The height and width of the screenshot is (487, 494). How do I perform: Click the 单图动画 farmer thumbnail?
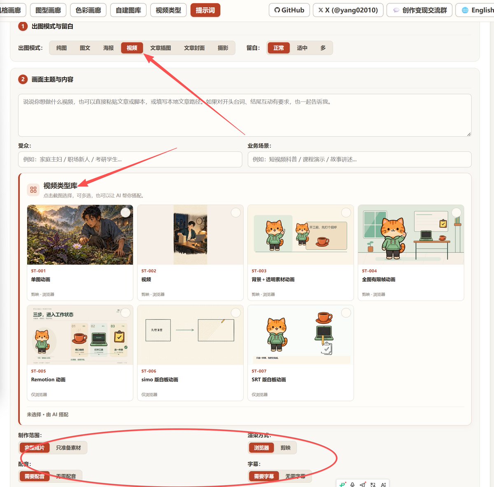(x=80, y=235)
